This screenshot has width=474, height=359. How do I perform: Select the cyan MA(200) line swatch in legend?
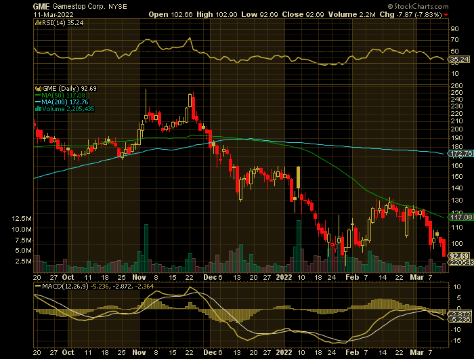[38, 102]
